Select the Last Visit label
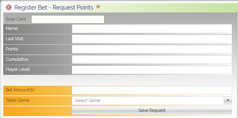This screenshot has width=238, height=118. coord(15,39)
